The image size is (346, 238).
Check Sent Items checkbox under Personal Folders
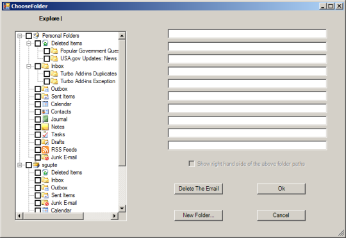pos(38,97)
